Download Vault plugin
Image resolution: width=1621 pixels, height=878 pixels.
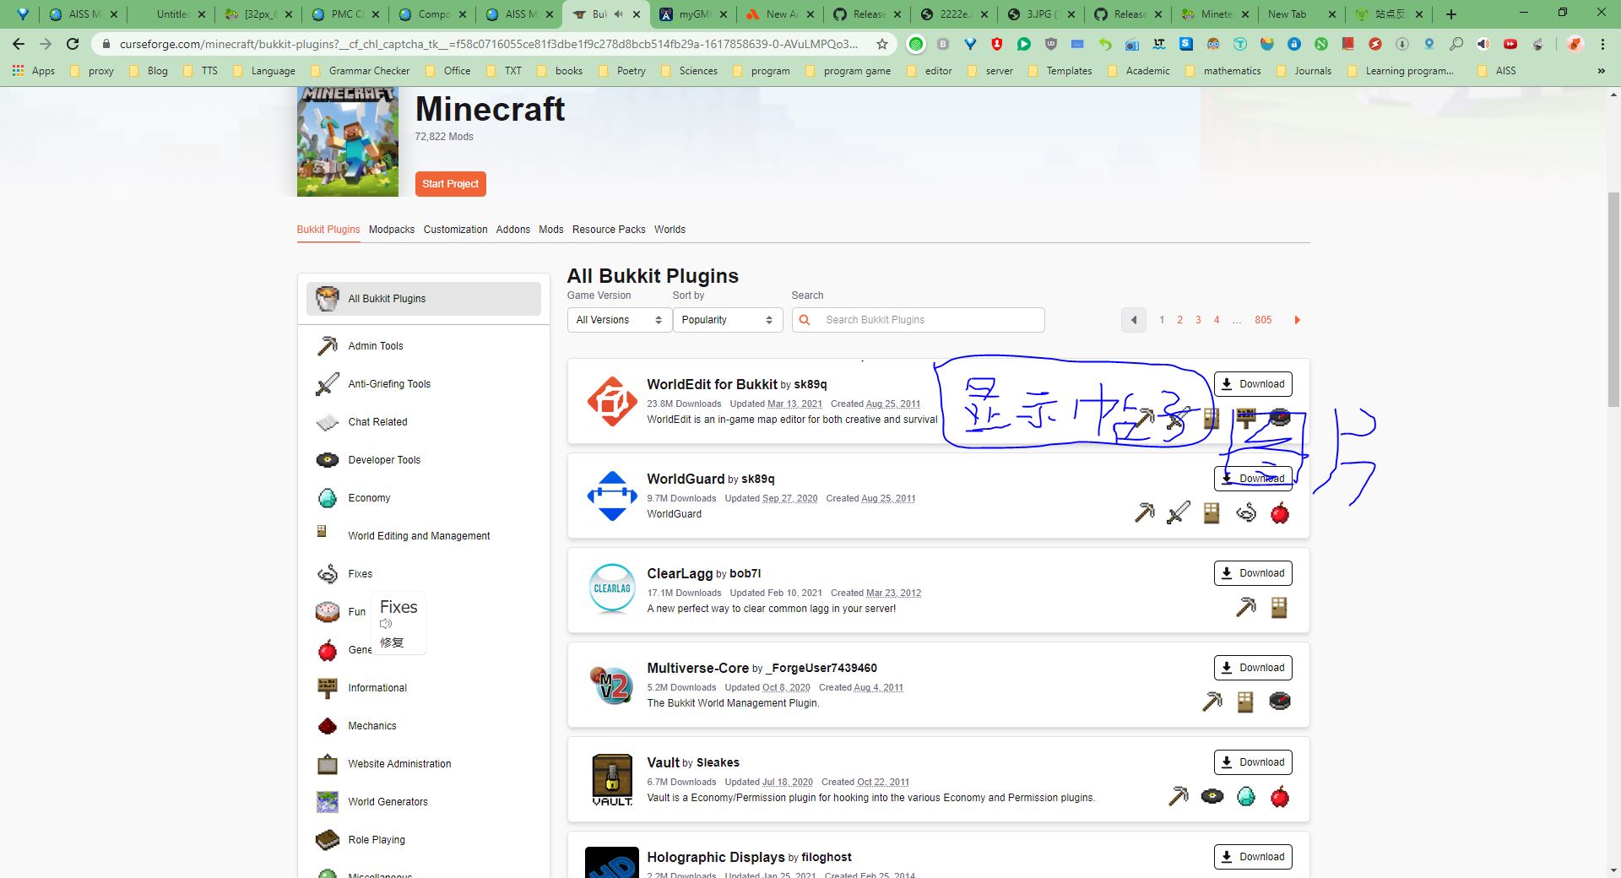coord(1253,762)
